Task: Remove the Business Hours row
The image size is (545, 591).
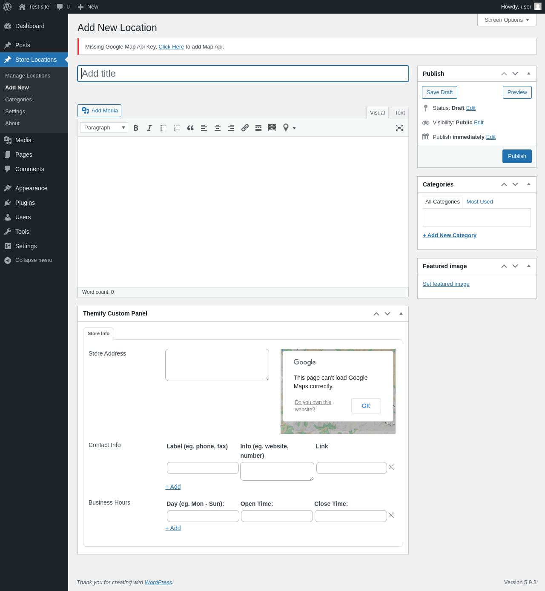Action: (x=391, y=515)
